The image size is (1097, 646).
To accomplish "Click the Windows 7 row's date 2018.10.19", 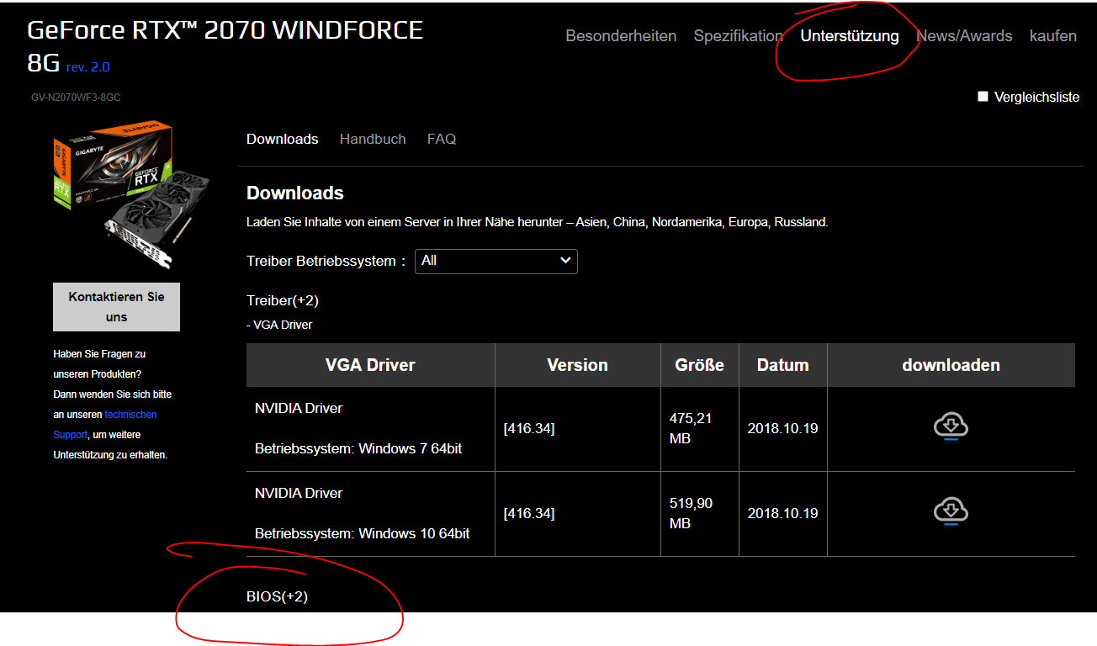I will pos(782,428).
